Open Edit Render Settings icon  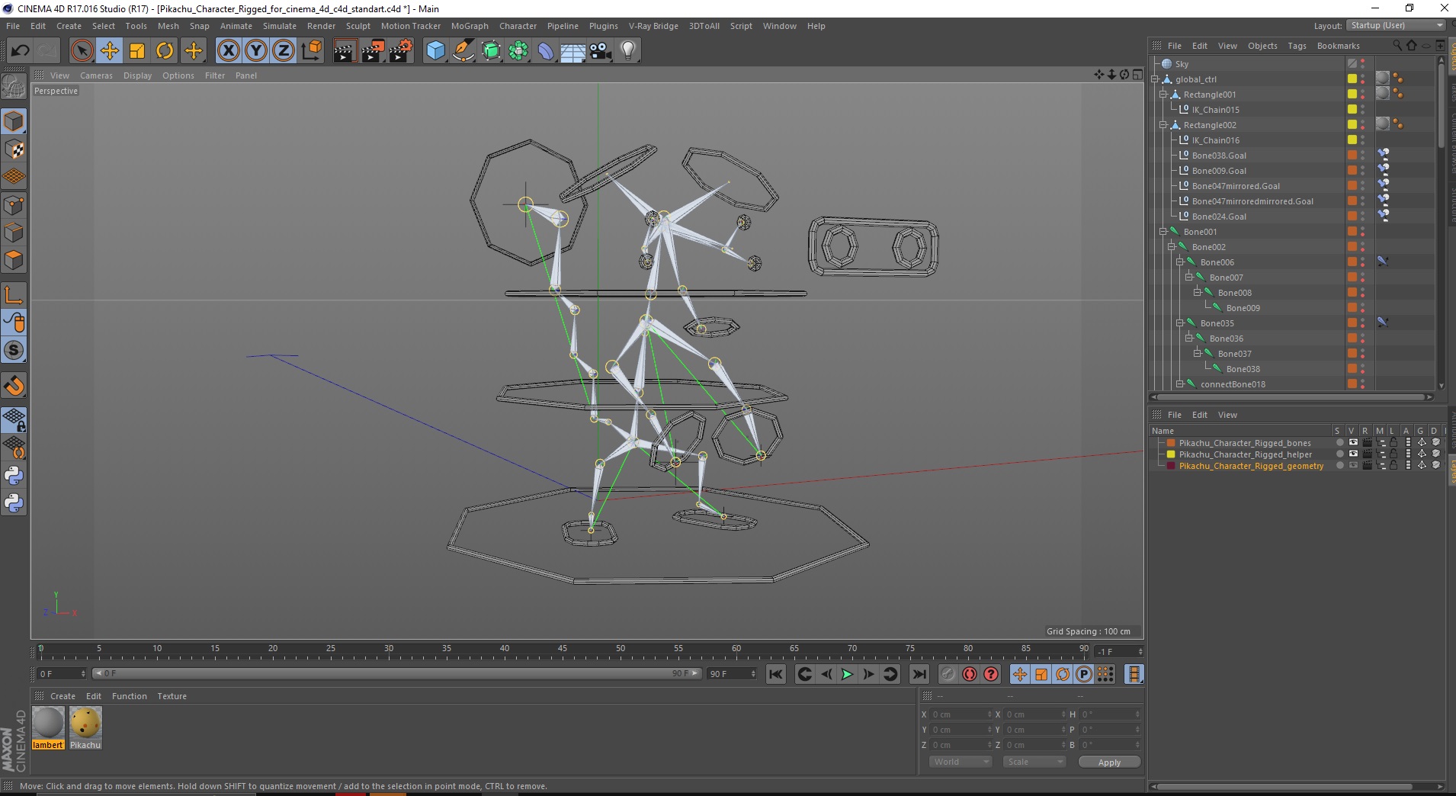(401, 51)
